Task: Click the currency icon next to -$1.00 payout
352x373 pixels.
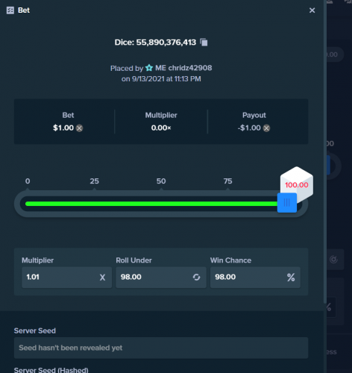Action: [x=266, y=128]
